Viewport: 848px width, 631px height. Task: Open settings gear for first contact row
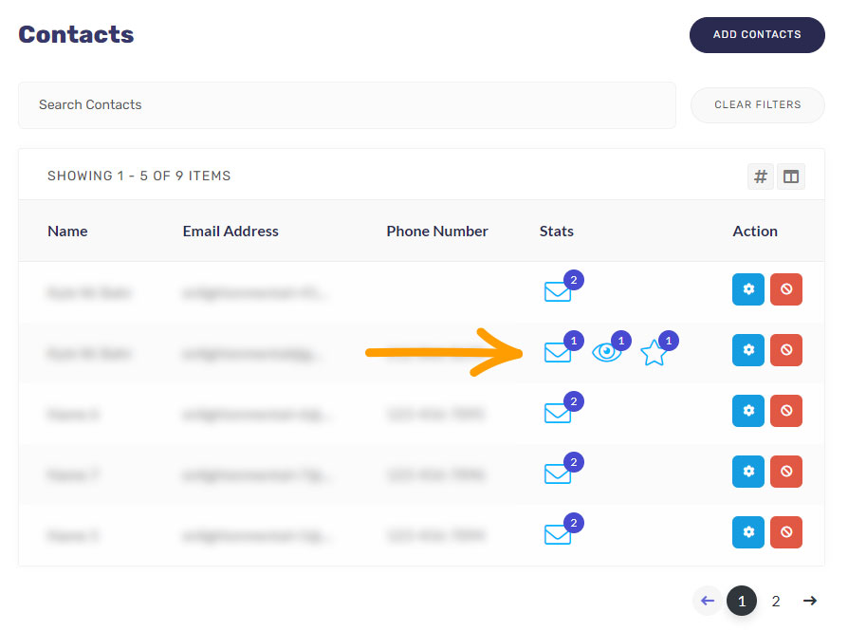748,289
